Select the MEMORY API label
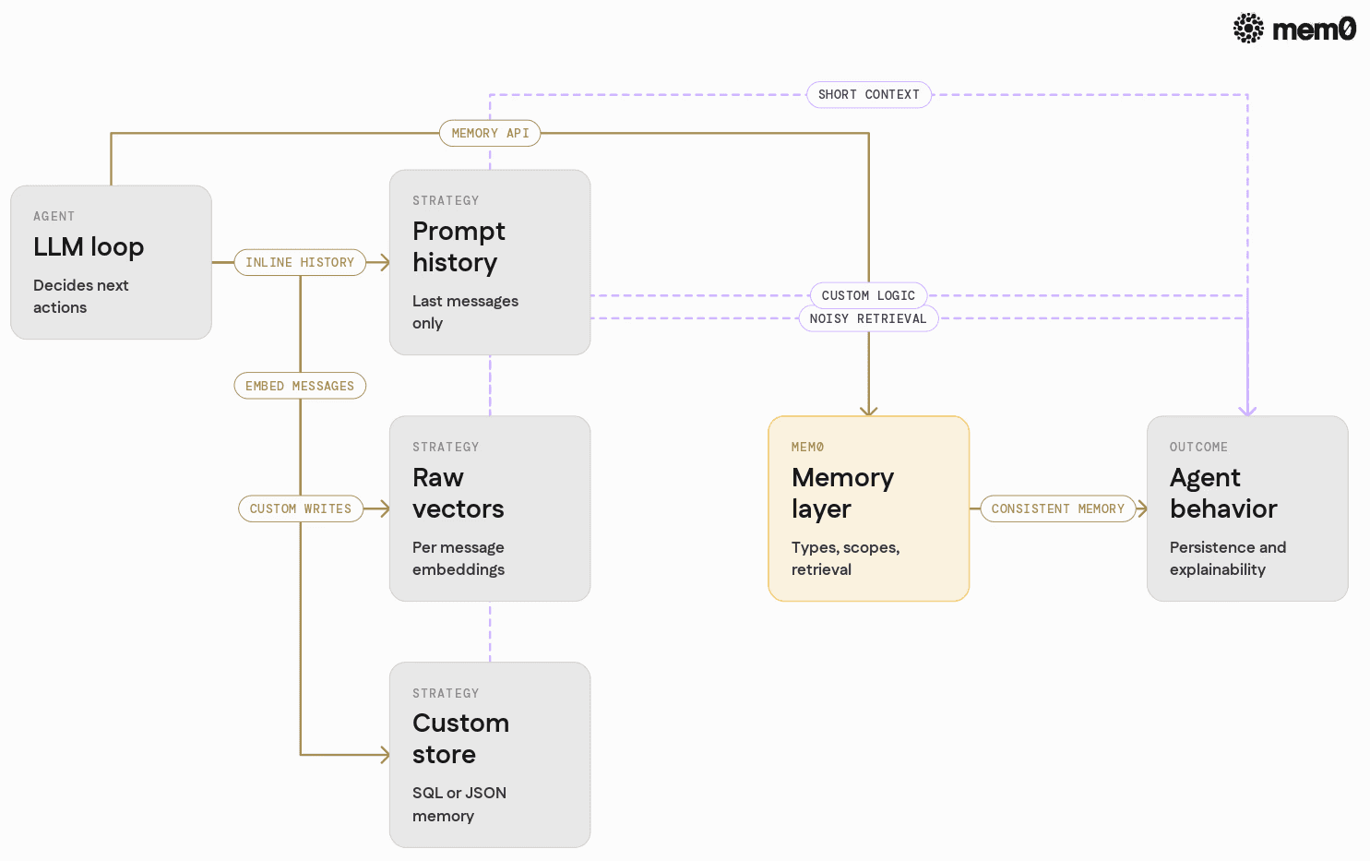Image resolution: width=1370 pixels, height=861 pixels. click(x=490, y=134)
